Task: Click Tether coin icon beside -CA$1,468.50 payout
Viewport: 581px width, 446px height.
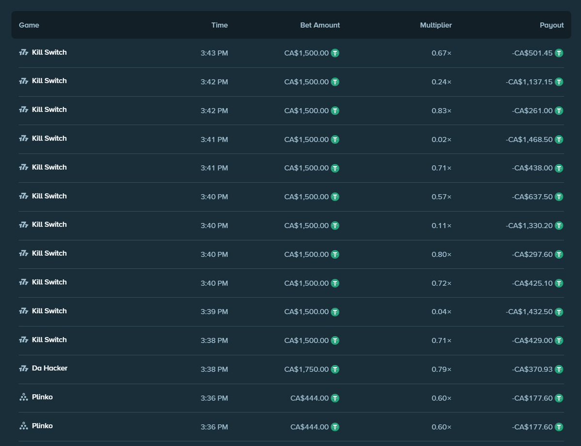Action: tap(559, 139)
